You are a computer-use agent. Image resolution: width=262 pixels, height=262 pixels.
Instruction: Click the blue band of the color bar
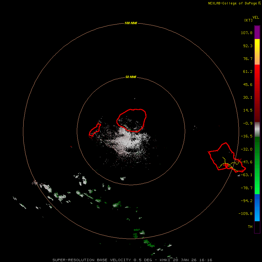(257, 208)
